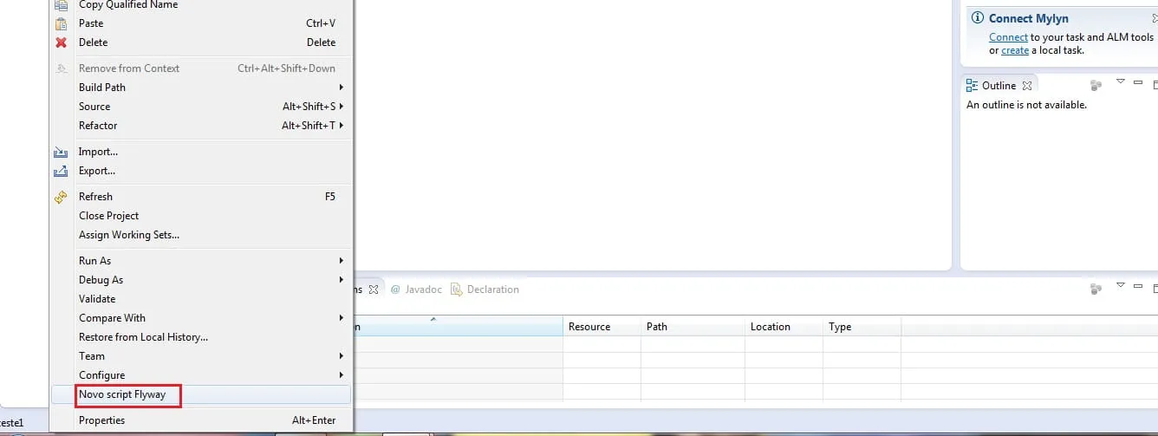Expand the Source submenu arrow
This screenshot has width=1158, height=436.
[342, 107]
